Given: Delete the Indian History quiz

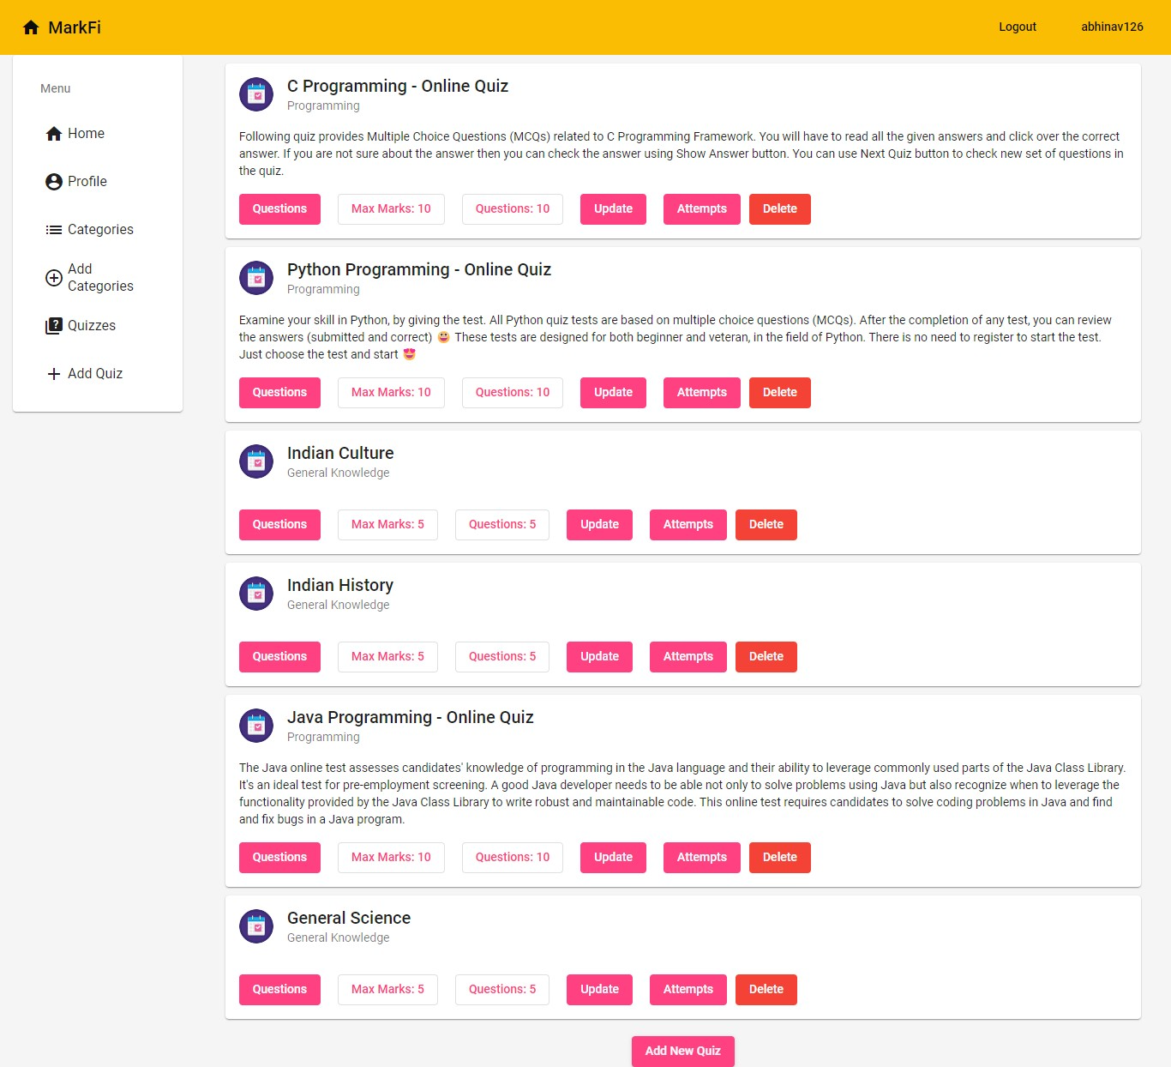Looking at the screenshot, I should click(x=766, y=657).
